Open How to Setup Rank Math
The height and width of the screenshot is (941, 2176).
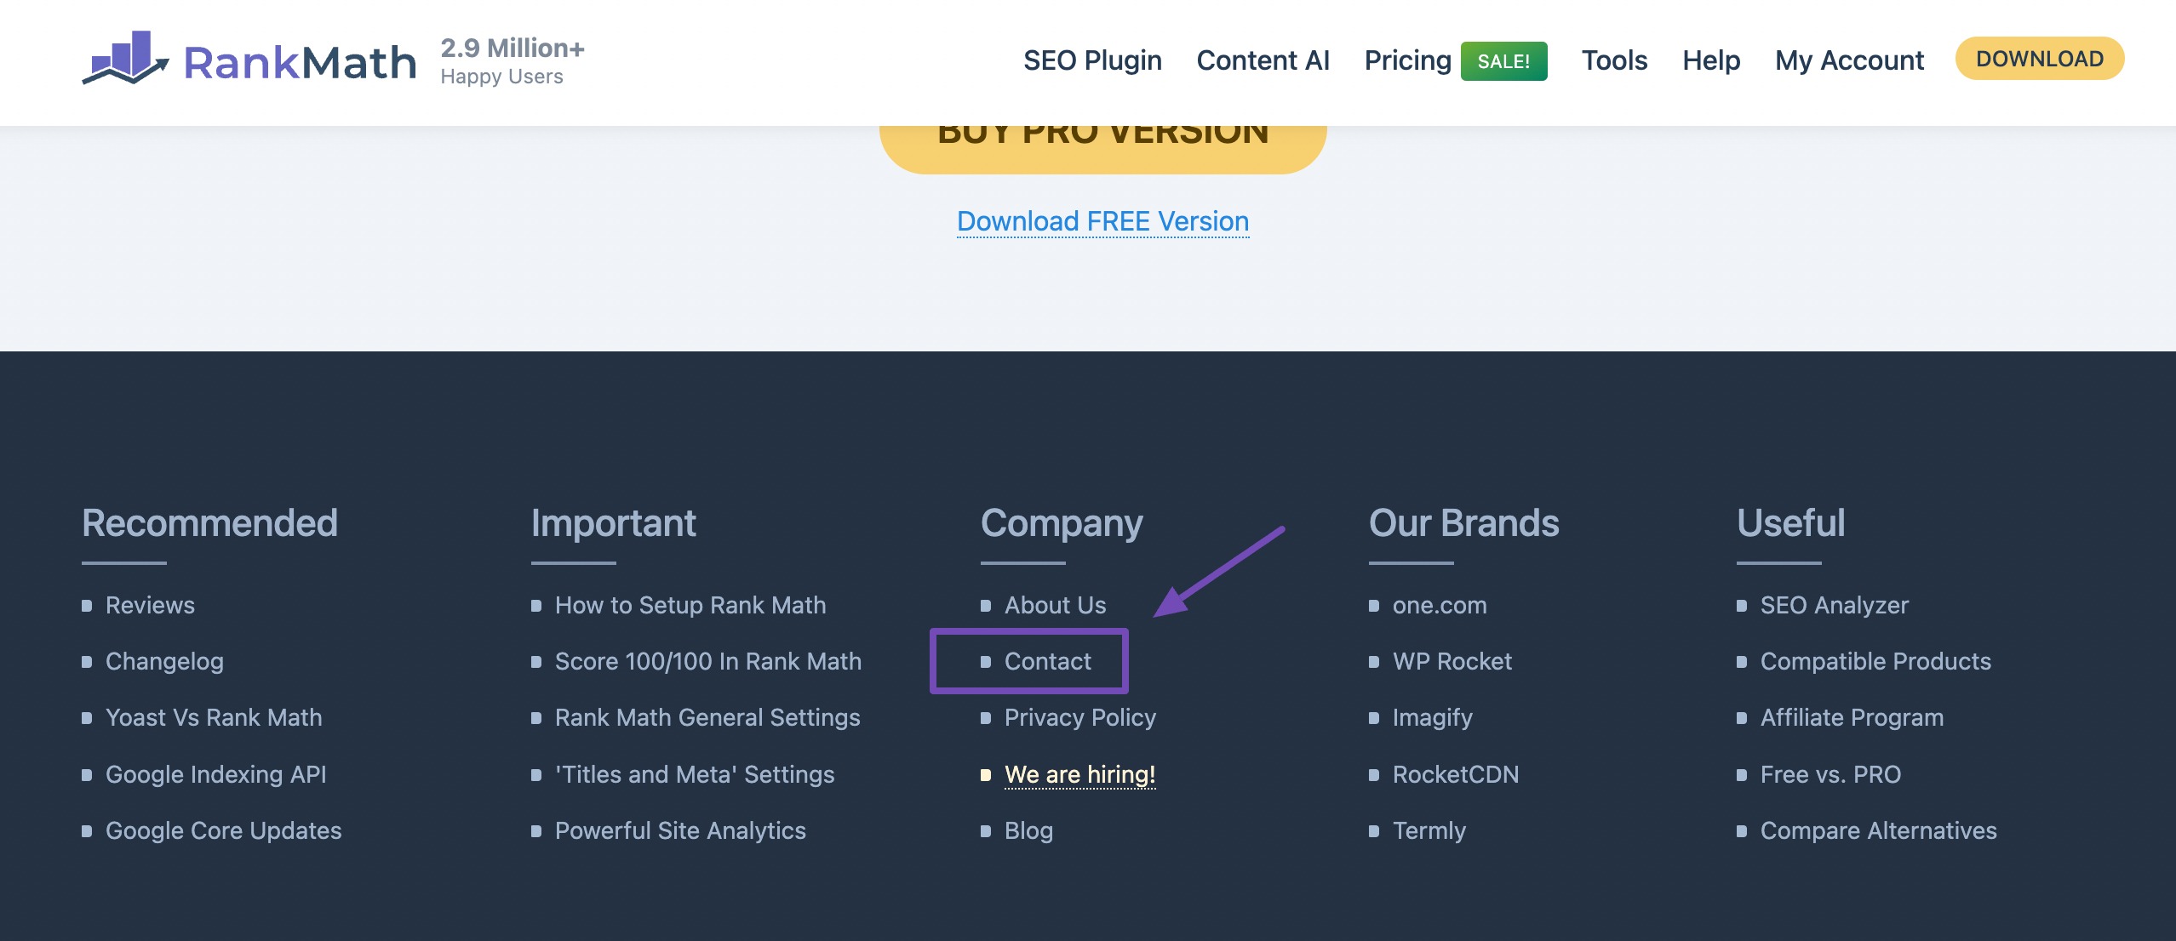[x=690, y=606]
